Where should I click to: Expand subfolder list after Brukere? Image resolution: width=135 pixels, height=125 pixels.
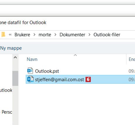click(x=34, y=34)
